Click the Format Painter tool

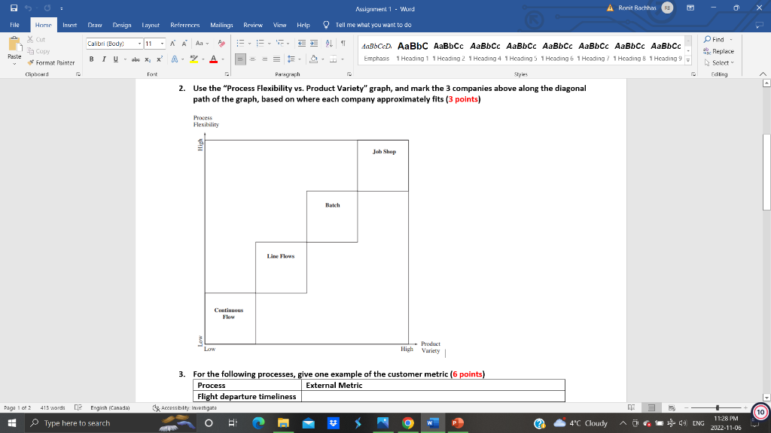point(51,63)
